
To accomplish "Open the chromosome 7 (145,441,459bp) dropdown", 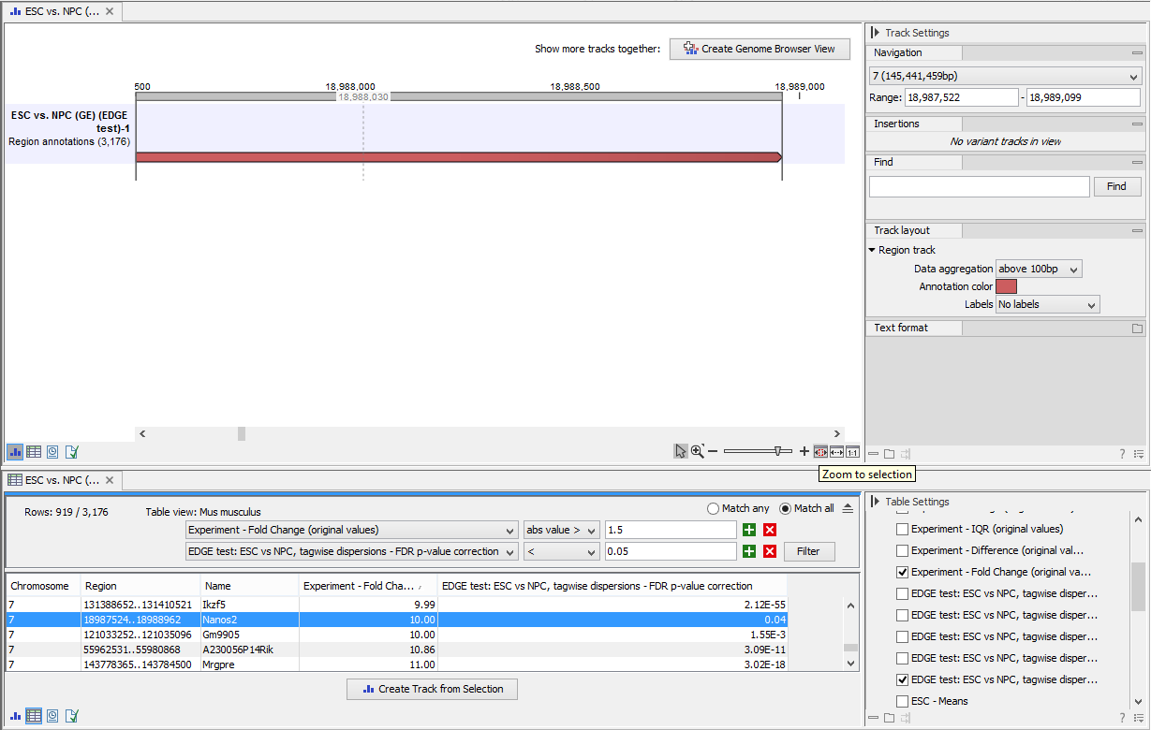I will (x=1004, y=76).
